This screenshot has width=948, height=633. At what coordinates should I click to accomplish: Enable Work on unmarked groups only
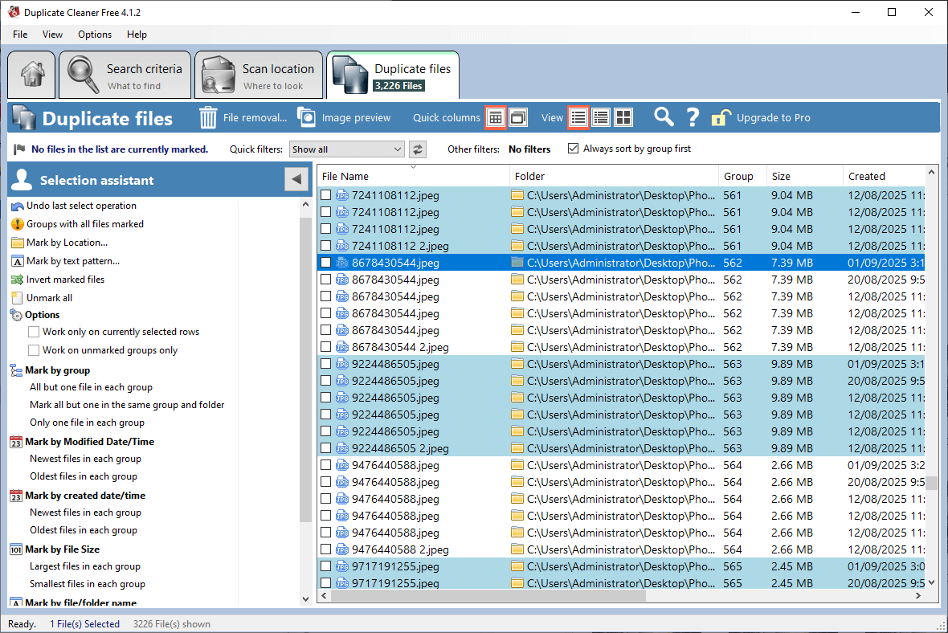pos(34,349)
